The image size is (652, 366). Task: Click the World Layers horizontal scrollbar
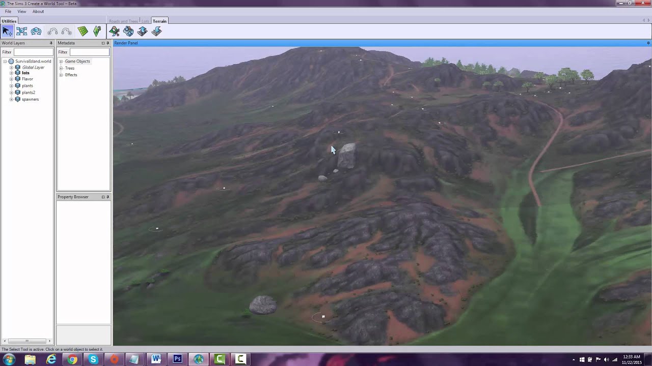click(28, 341)
